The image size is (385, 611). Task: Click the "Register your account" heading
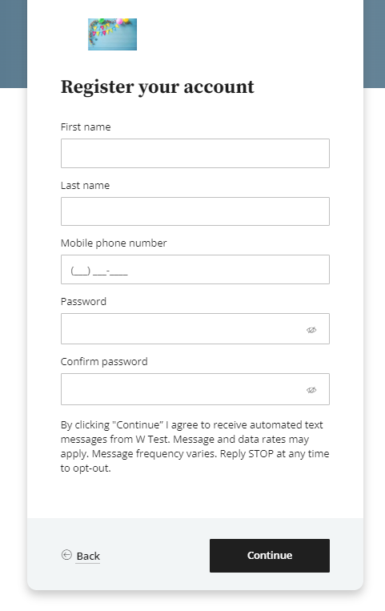pyautogui.click(x=158, y=87)
